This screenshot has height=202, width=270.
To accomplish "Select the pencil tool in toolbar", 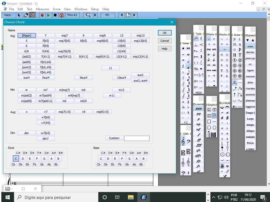I will 32,15.
